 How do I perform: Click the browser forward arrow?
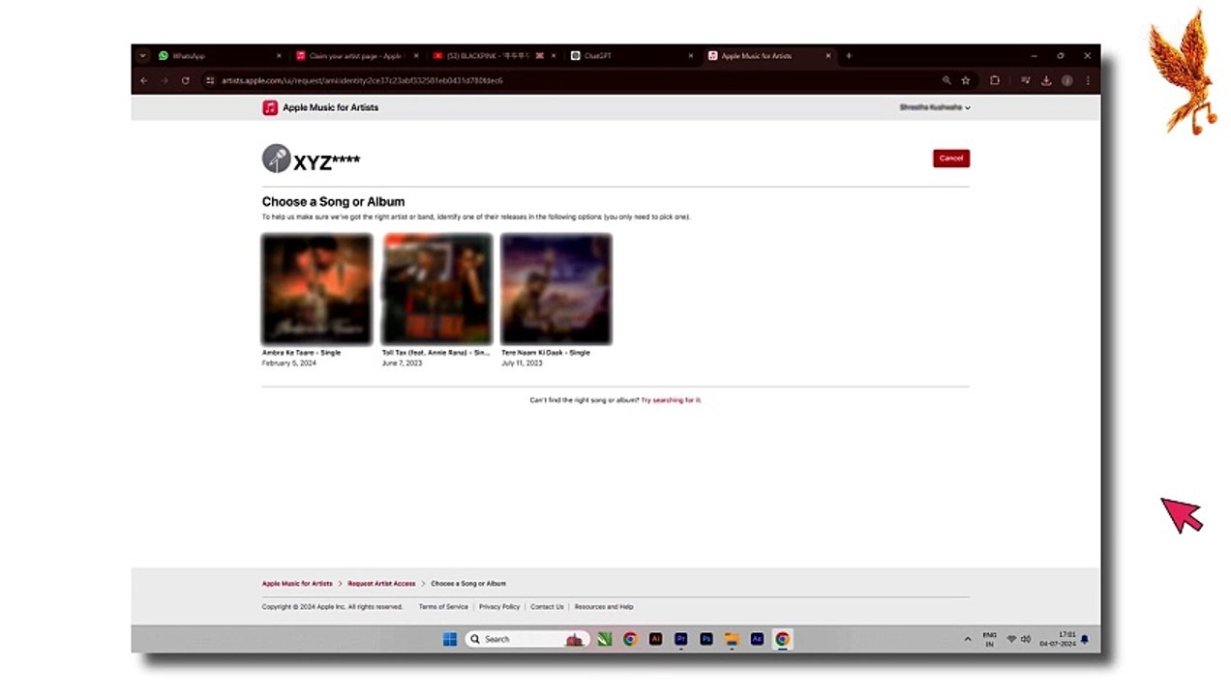[x=165, y=80]
